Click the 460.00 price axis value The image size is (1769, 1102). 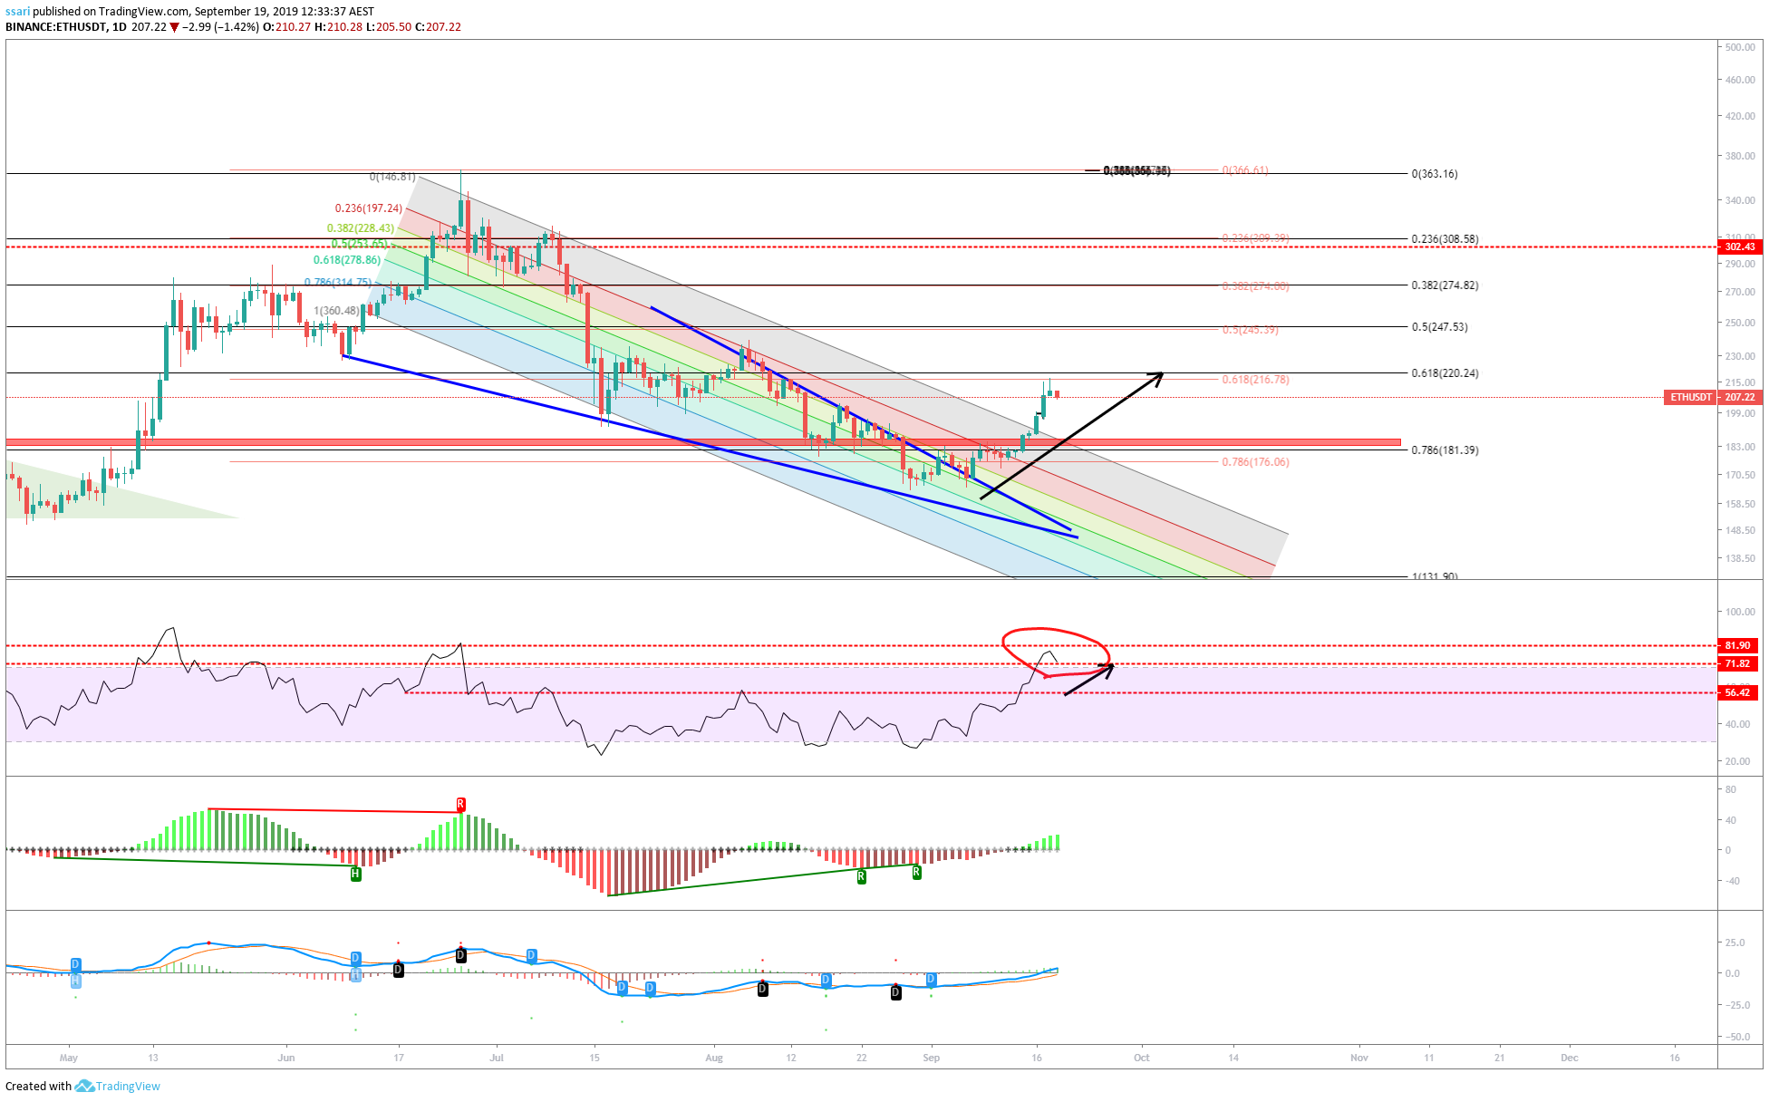pos(1741,80)
